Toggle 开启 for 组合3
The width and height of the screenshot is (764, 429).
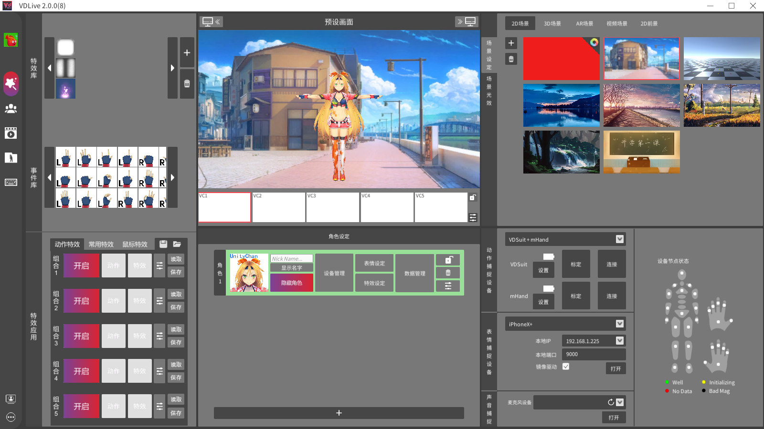pos(81,336)
